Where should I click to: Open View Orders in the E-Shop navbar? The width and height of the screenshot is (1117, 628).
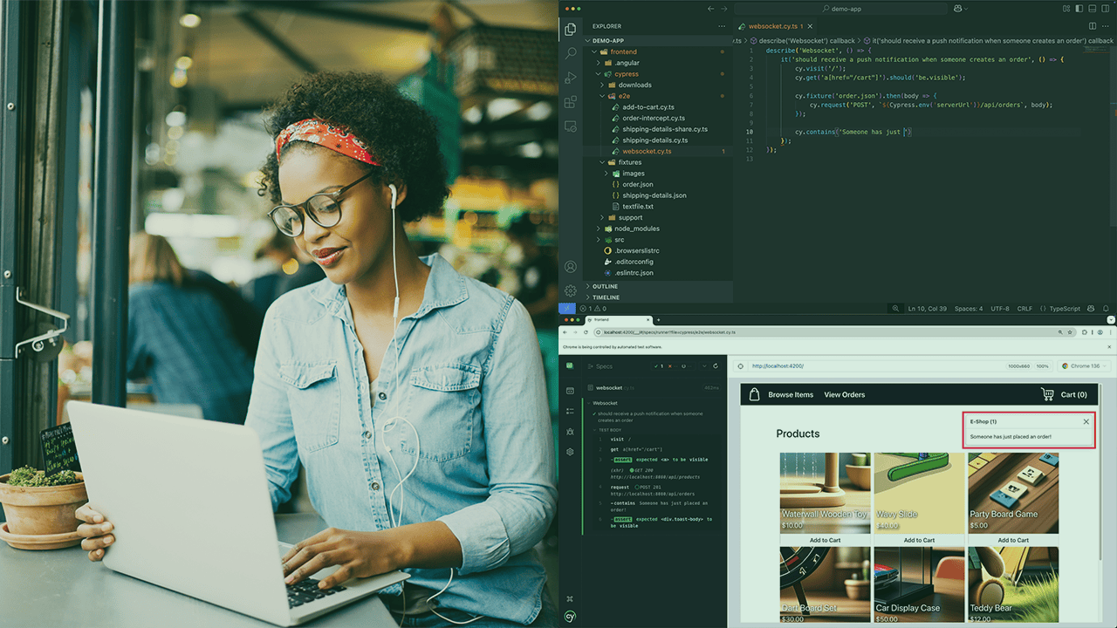[x=845, y=395]
